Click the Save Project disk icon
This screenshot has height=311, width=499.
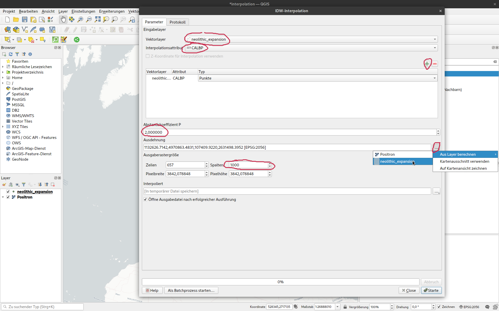24,19
